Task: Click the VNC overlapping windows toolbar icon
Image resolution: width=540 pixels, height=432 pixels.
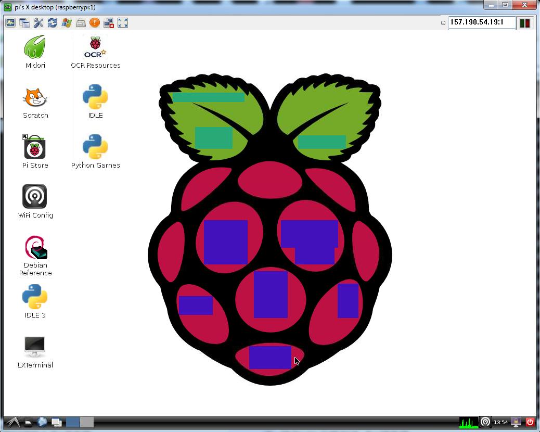Action: (24, 23)
